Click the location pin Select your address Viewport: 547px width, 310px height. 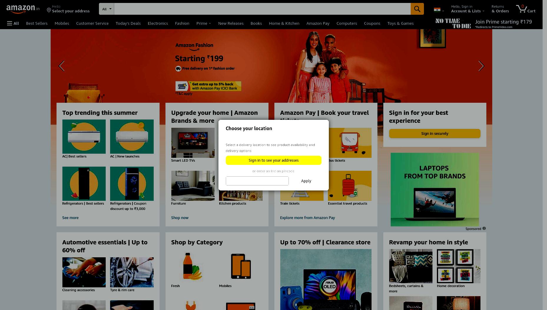pyautogui.click(x=68, y=9)
